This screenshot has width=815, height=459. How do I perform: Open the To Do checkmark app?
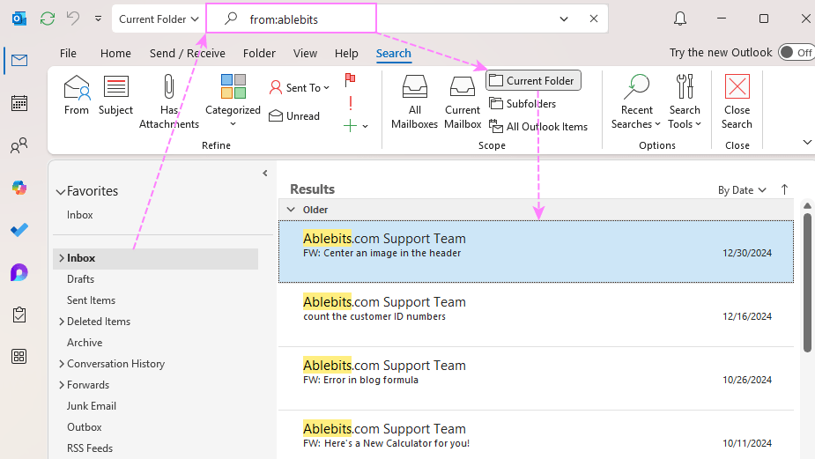tap(19, 230)
